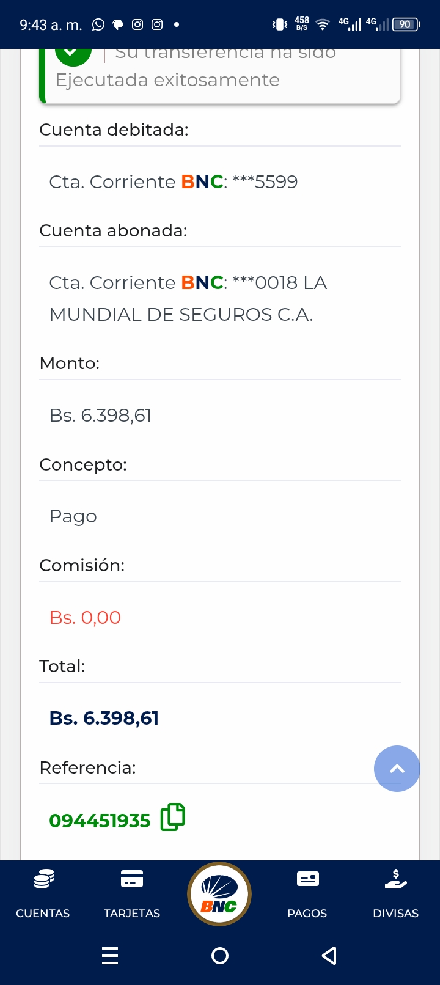The height and width of the screenshot is (985, 440).
Task: Tap the Total amount Bs. 6.398,61
Action: point(104,718)
